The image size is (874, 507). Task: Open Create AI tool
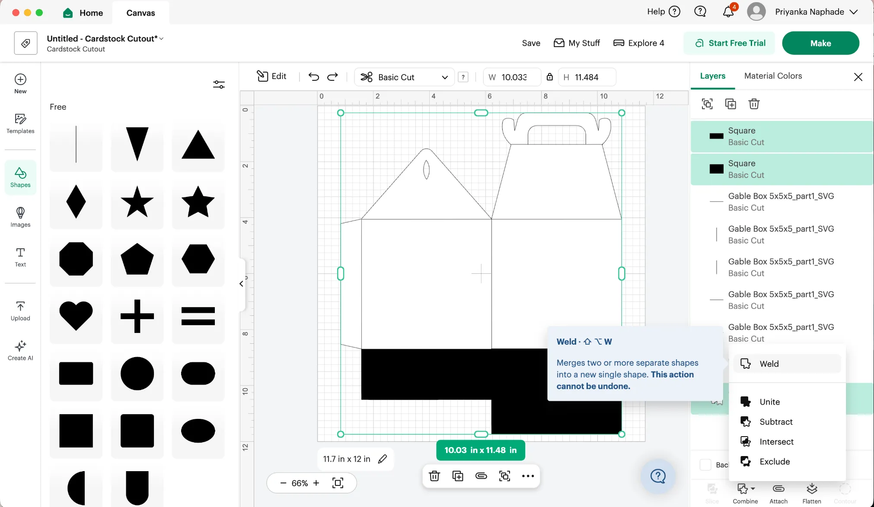[20, 351]
